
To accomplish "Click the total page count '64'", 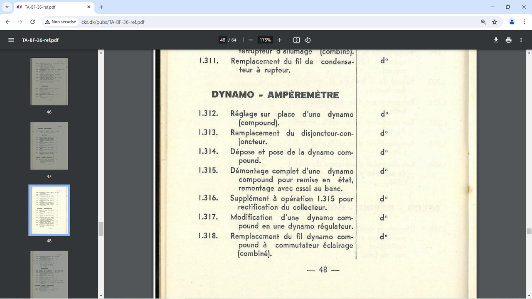I will pos(234,40).
